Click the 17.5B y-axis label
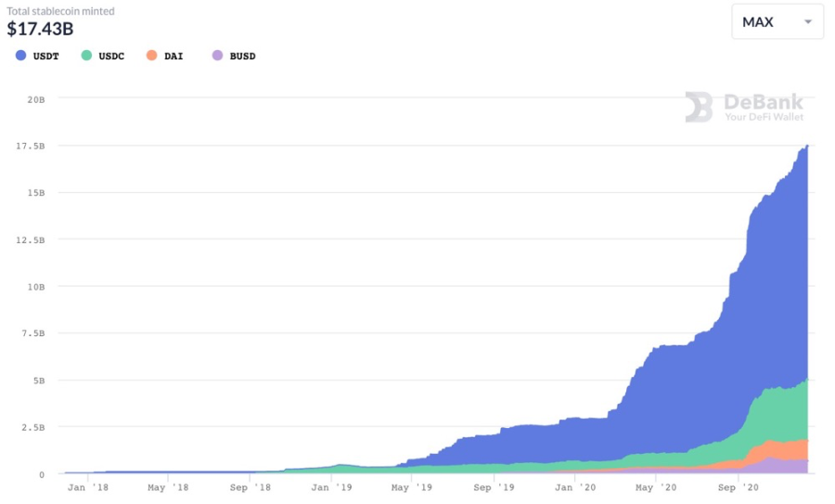 (31, 146)
